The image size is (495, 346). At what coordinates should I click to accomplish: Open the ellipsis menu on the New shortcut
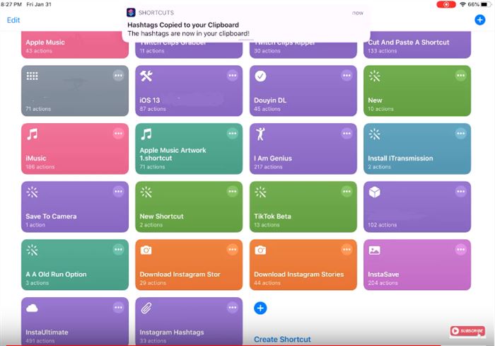tap(460, 76)
